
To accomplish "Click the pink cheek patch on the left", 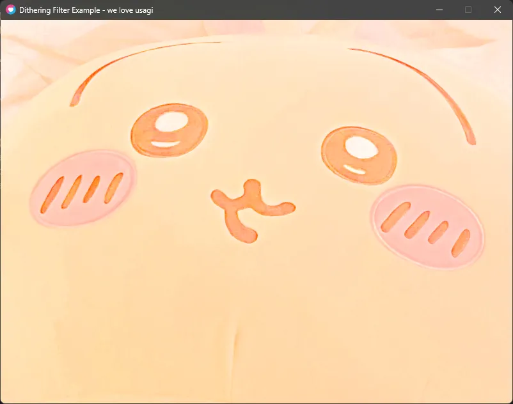I will pos(83,187).
